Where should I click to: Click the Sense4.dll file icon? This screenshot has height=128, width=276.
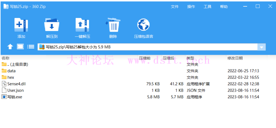click(4, 84)
